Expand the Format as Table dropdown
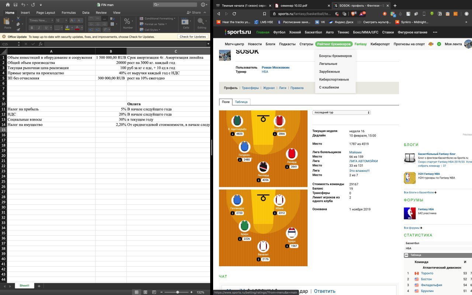Viewport: 472px width, 295px height. (x=166, y=24)
